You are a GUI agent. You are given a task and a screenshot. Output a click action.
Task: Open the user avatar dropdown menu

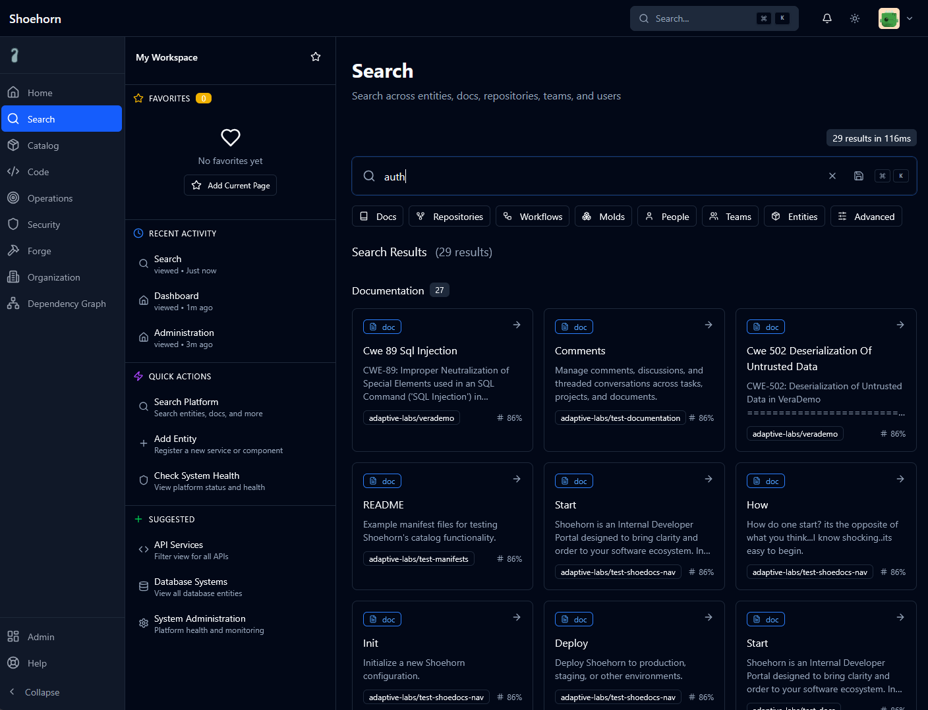pos(896,18)
